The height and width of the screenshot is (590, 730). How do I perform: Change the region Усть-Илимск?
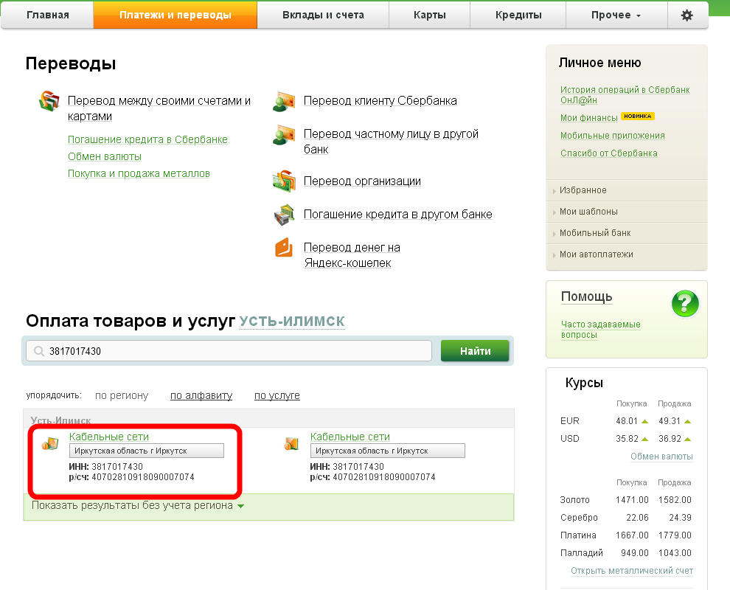coord(292,322)
